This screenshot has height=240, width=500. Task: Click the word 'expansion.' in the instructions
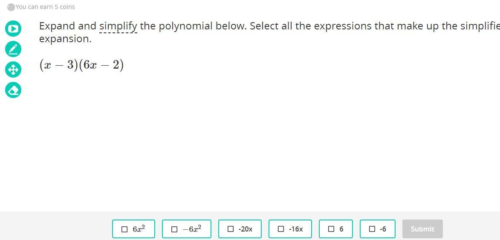tap(65, 39)
